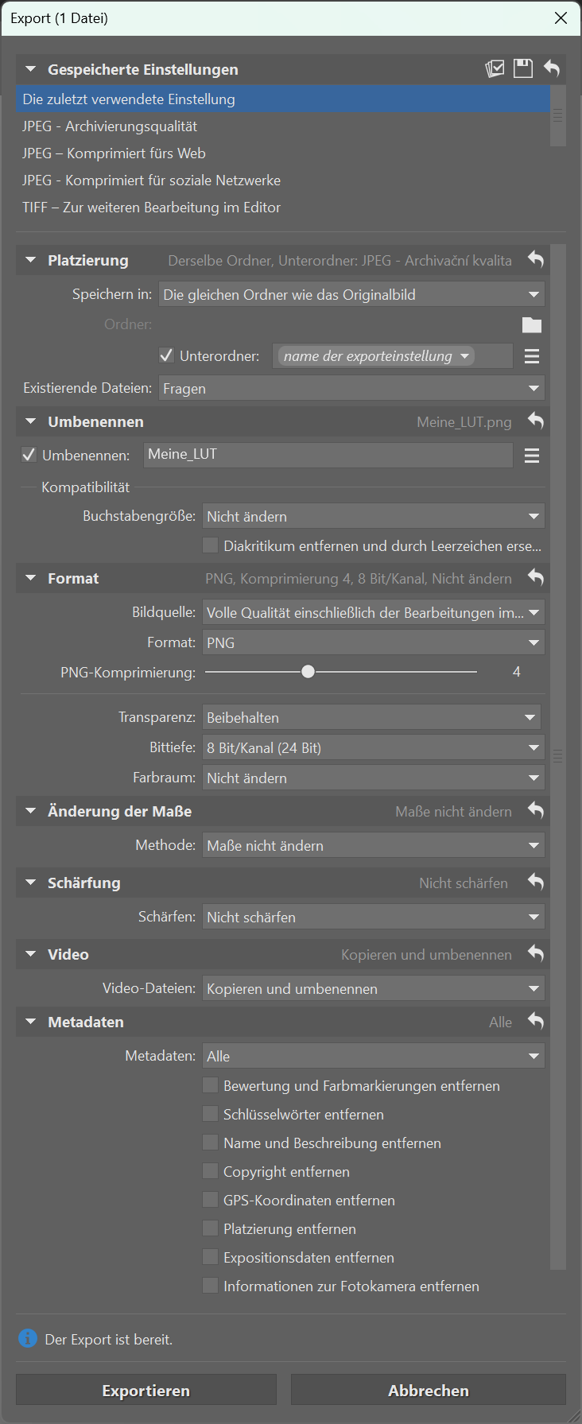582x1424 pixels.
Task: Open the variables menu beside Unterordner field
Action: click(x=531, y=355)
